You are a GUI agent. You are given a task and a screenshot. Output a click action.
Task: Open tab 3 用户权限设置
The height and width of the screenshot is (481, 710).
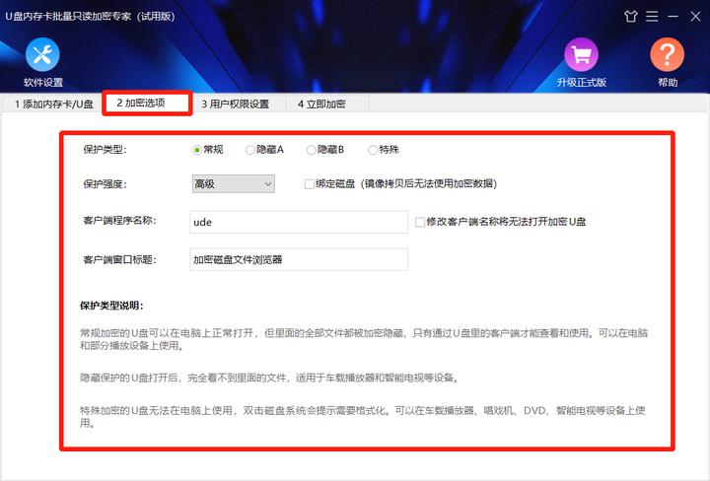coord(235,104)
